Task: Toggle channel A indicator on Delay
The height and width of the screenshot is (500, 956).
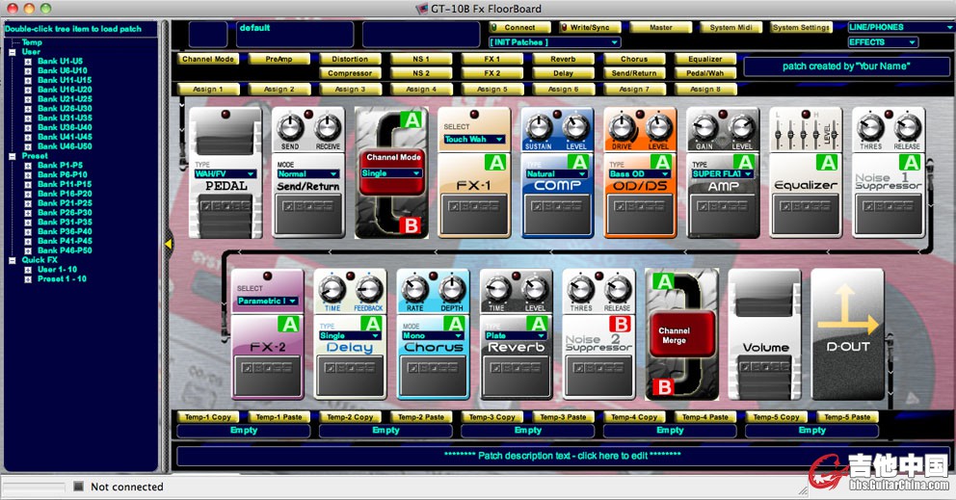Action: point(372,324)
